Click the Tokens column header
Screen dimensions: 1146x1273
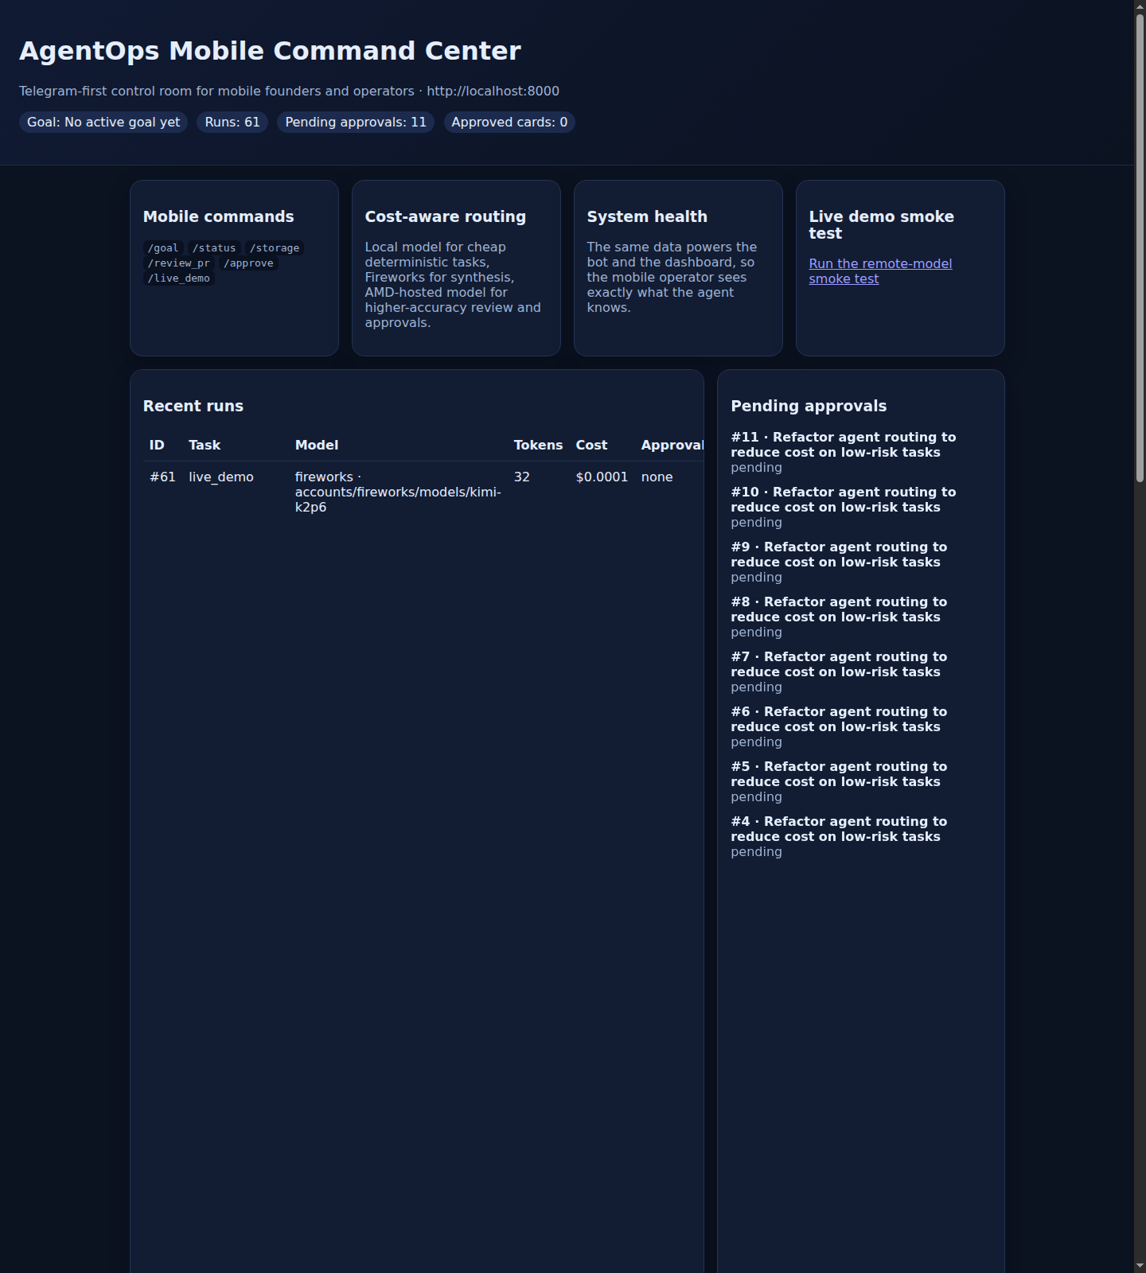click(538, 446)
